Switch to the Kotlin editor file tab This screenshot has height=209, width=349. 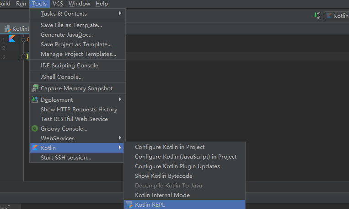[x=16, y=28]
